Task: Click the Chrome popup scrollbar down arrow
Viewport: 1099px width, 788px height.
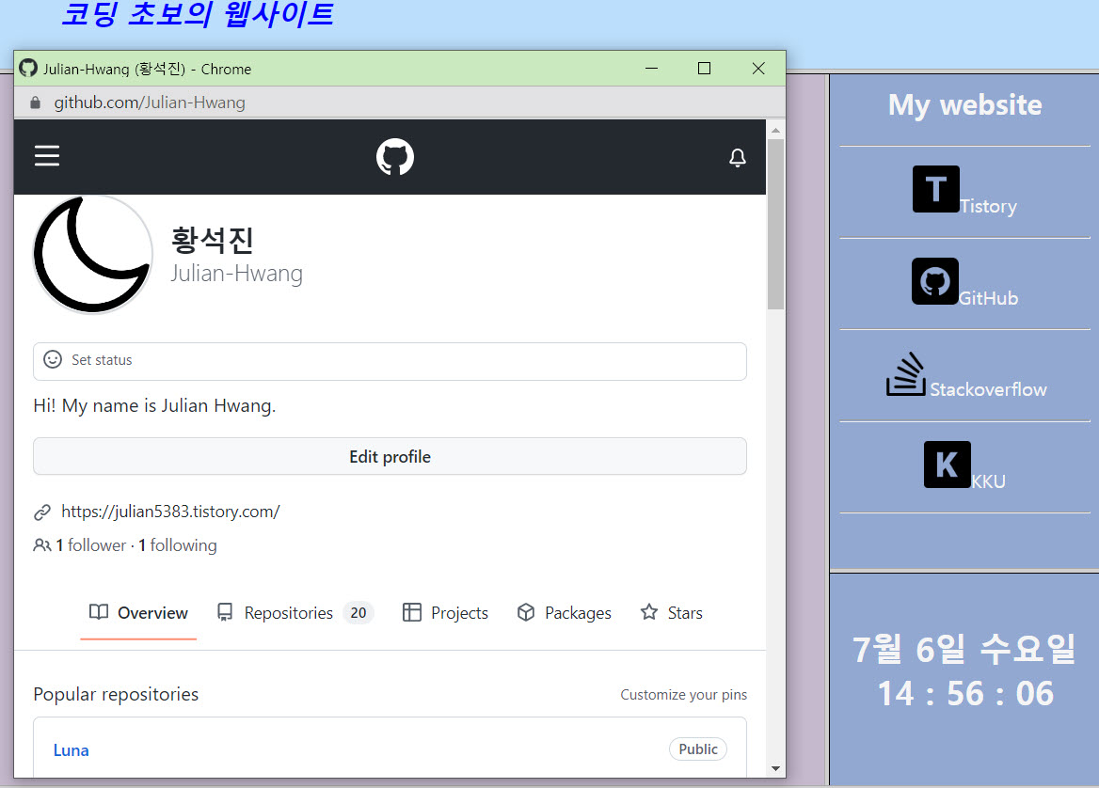Action: coord(775,768)
